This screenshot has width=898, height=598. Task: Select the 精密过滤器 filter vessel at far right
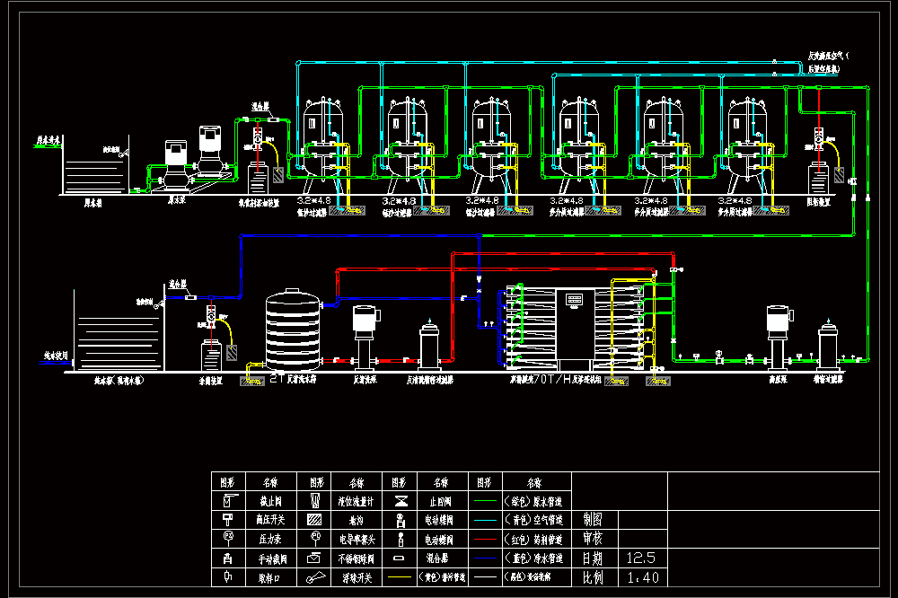coord(828,346)
